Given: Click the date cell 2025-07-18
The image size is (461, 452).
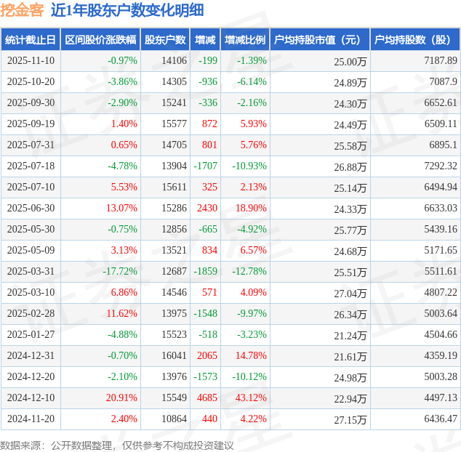Looking at the screenshot, I should (31, 166).
